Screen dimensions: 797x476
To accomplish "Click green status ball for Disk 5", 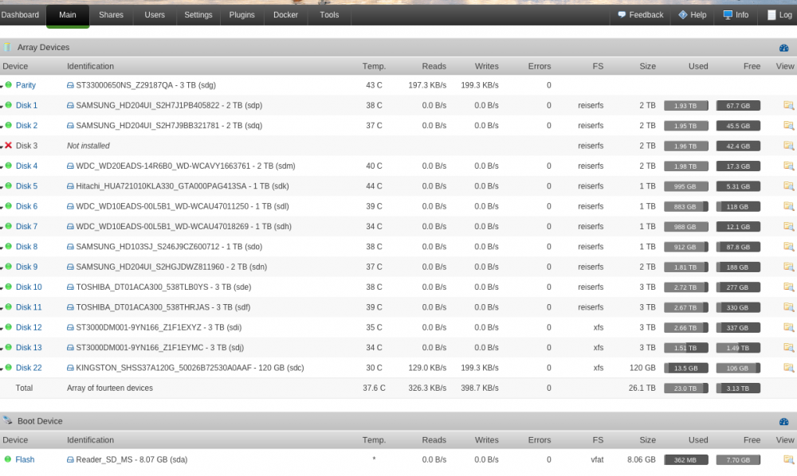I will point(8,185).
